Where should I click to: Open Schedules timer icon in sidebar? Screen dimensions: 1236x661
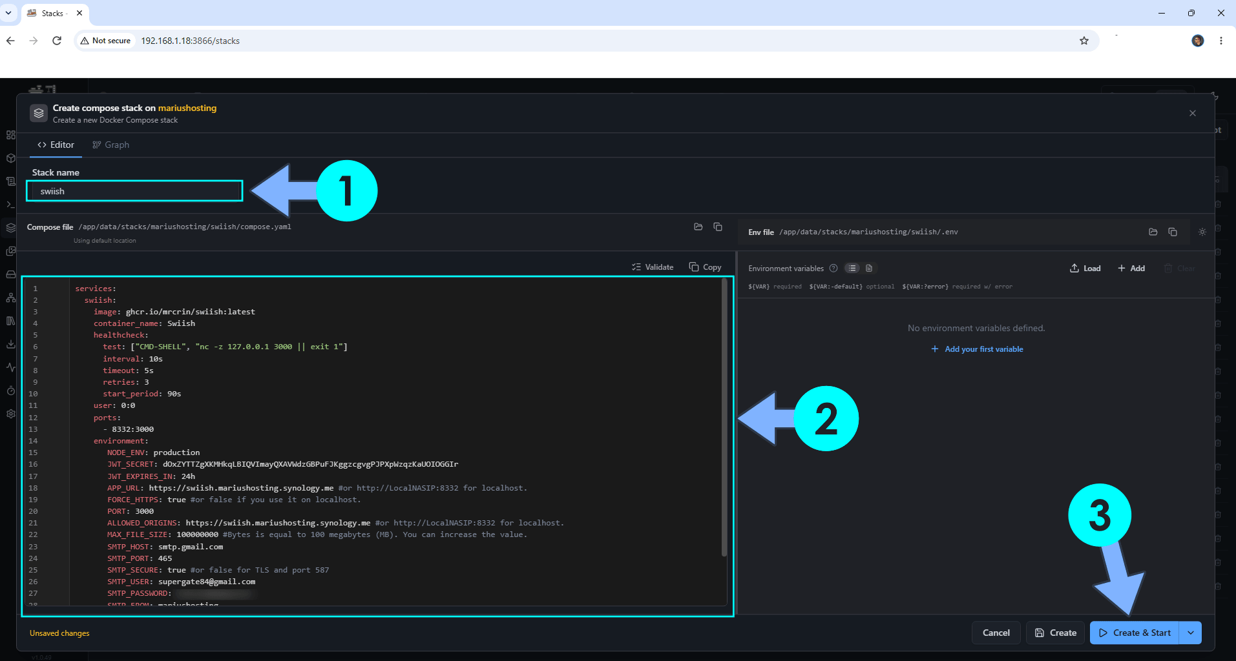(x=11, y=391)
